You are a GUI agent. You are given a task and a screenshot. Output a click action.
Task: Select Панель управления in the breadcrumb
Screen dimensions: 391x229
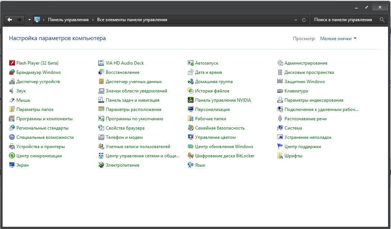pyautogui.click(x=68, y=20)
